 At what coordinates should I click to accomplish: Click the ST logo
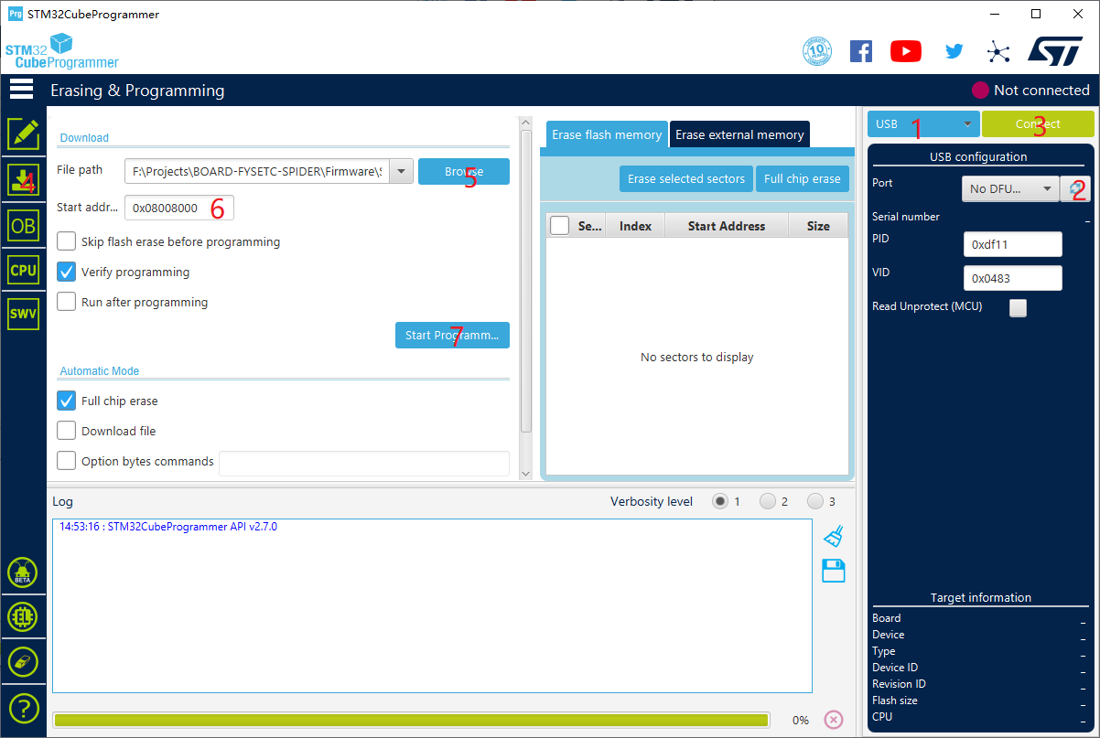click(x=1055, y=50)
